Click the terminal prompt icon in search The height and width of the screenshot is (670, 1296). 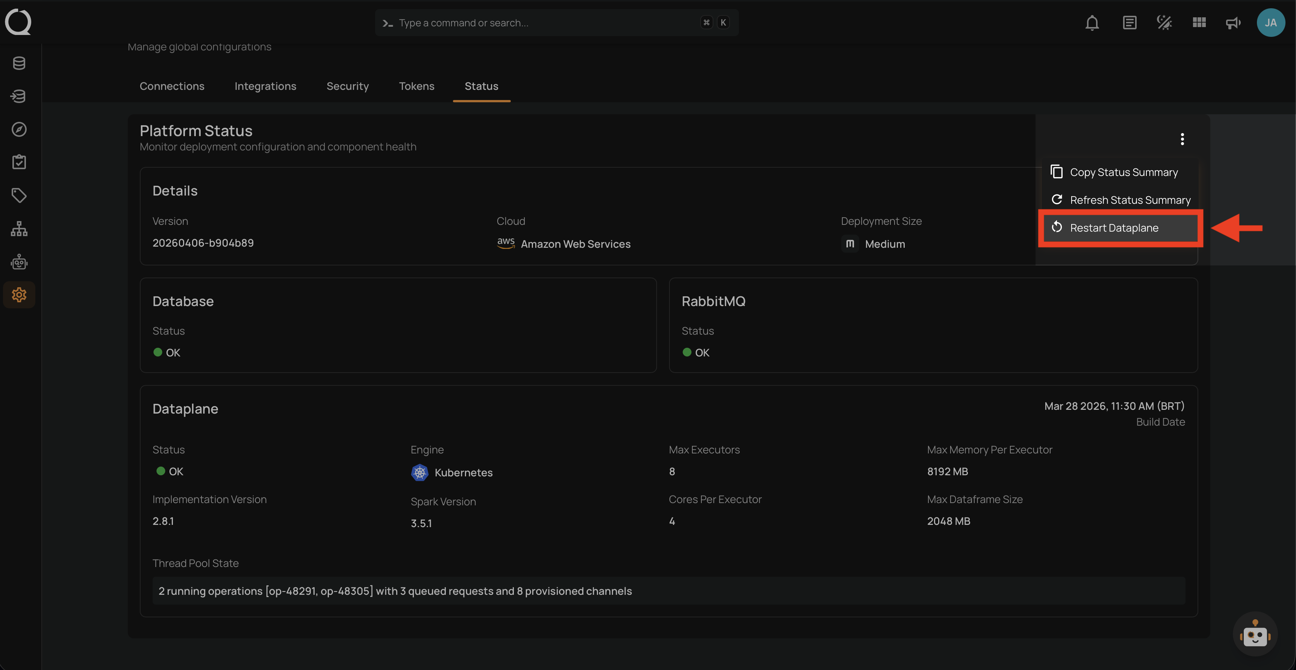tap(388, 23)
